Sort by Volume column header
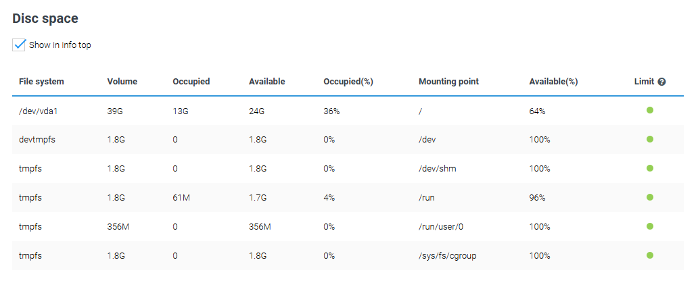 click(122, 82)
